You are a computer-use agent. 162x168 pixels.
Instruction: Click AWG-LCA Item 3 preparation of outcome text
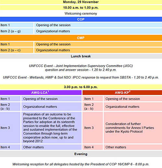50,128
